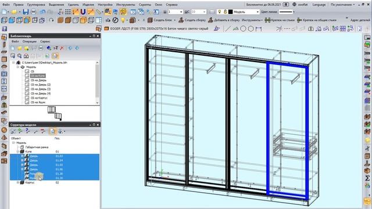The height and width of the screenshot is (209, 372).
Task: Select the line drawing tool icon
Action: coord(227,28)
